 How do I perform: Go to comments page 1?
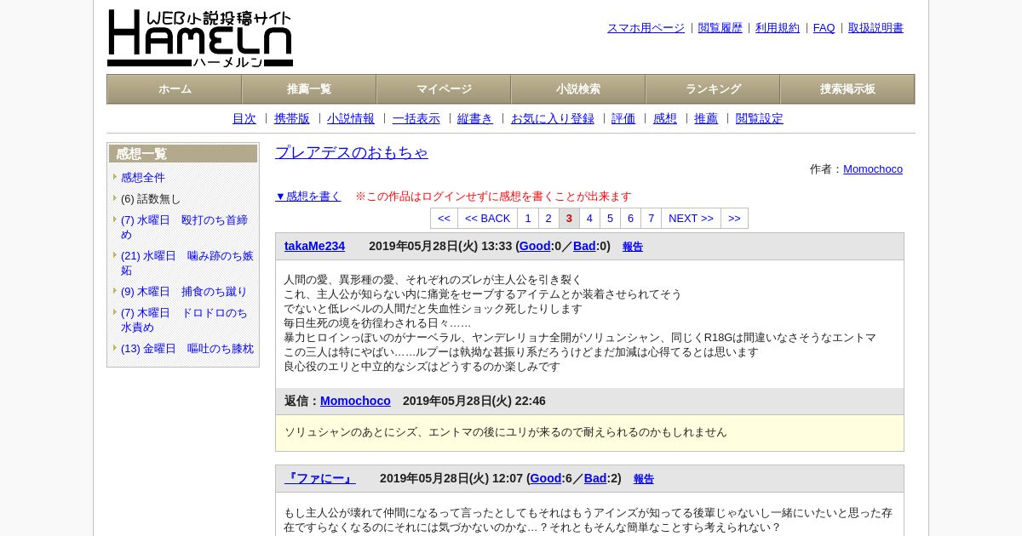click(528, 219)
